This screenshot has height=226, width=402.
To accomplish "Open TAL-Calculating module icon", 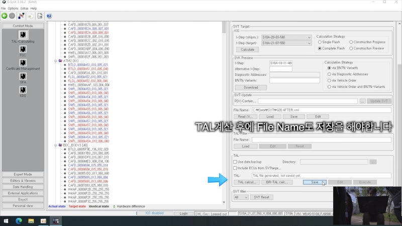I will pos(23,35).
